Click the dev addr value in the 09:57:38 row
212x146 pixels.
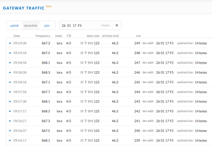[x=165, y=101]
